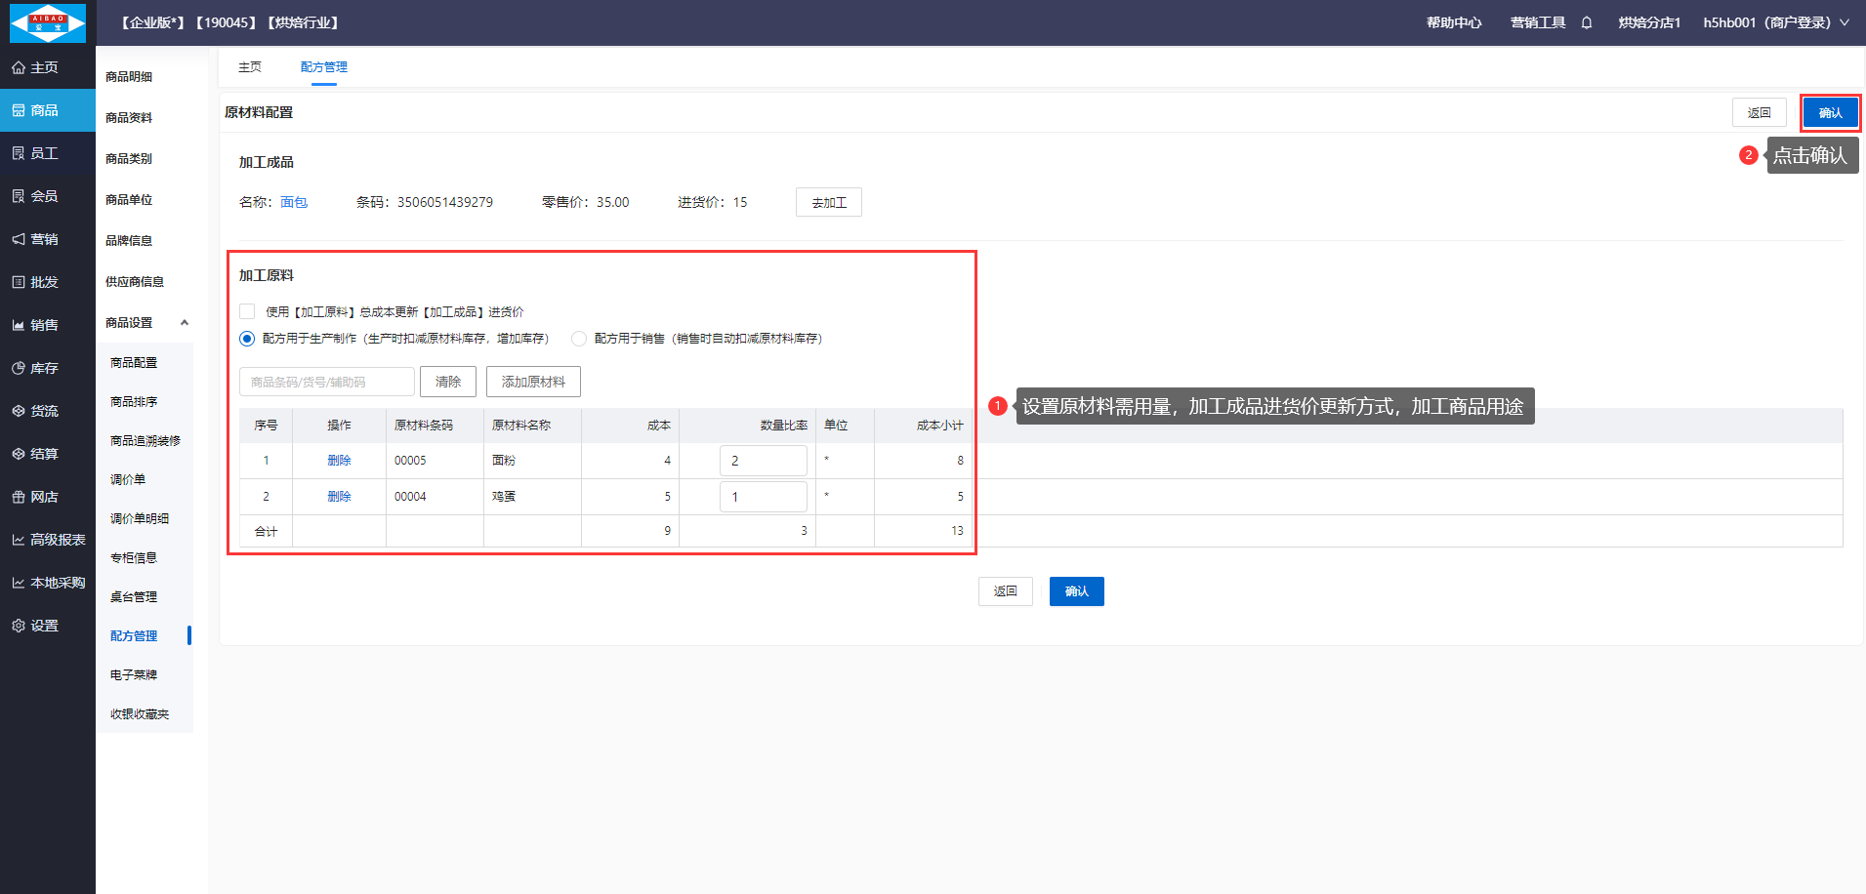This screenshot has height=894, width=1866.
Task: Click the home icon in the sidebar
Action: tap(19, 67)
